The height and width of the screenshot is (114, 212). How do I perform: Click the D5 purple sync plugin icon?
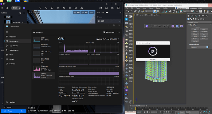(147, 26)
